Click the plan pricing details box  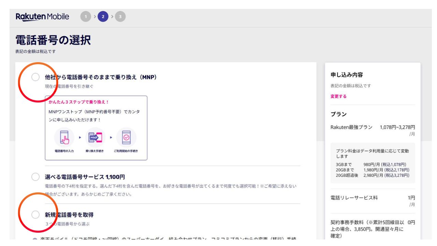tap(372, 163)
